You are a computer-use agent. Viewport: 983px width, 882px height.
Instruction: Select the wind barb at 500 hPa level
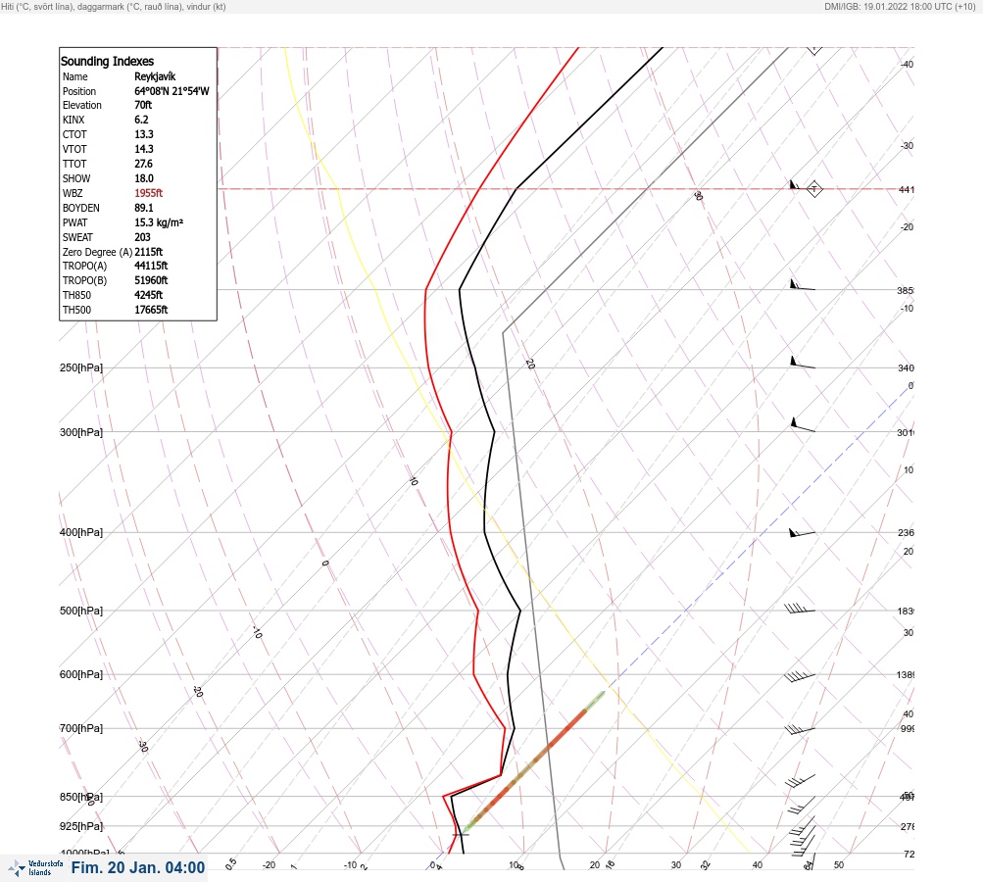tap(800, 608)
